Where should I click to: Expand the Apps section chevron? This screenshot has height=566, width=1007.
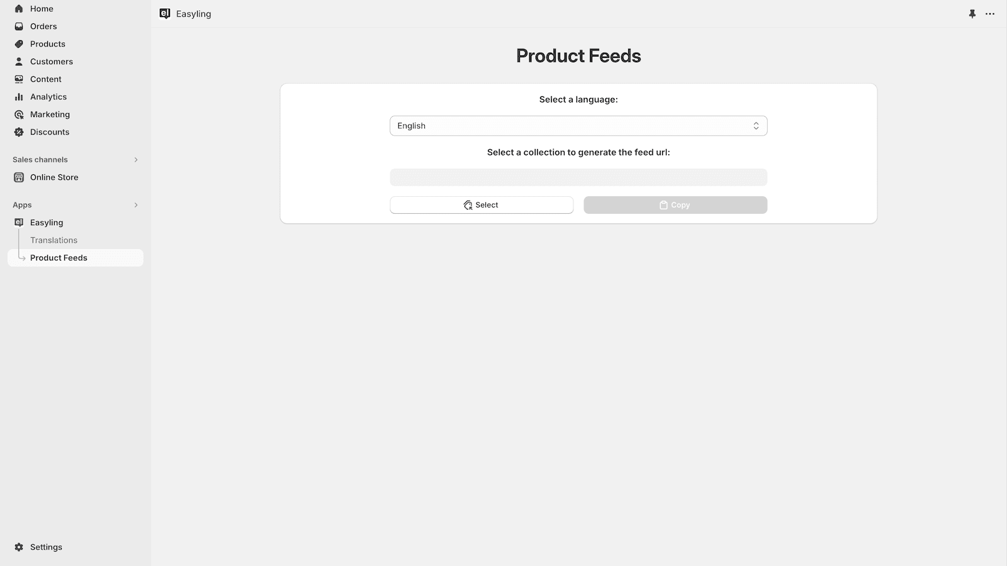136,205
